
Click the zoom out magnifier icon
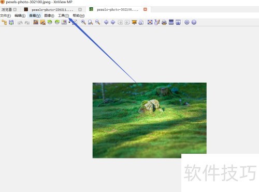[97, 22]
